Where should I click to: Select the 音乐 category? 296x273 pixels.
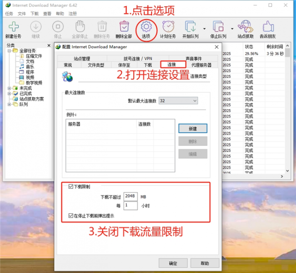click(x=30, y=67)
